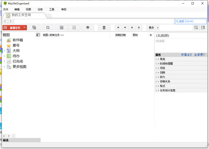209x149 pixels.
Task: Expand the 已完成 tree node arrow
Action: [x=5, y=61]
